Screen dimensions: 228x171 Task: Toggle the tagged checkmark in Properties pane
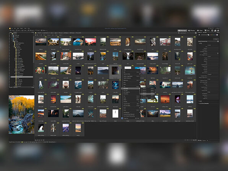[x=199, y=35]
